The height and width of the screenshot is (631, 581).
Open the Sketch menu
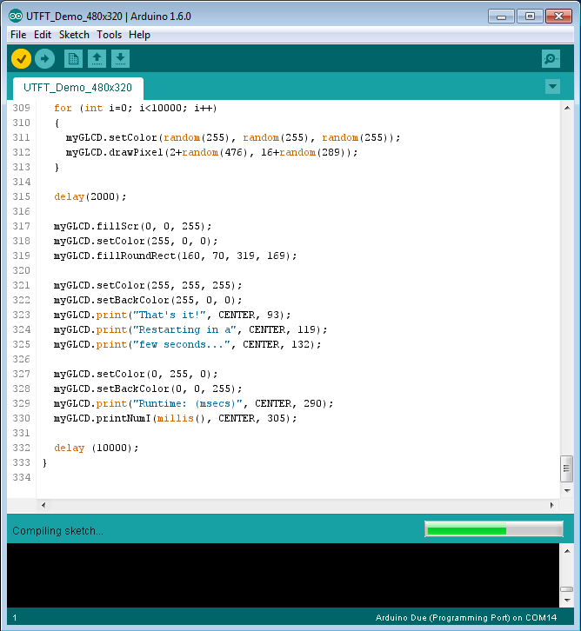coord(74,35)
